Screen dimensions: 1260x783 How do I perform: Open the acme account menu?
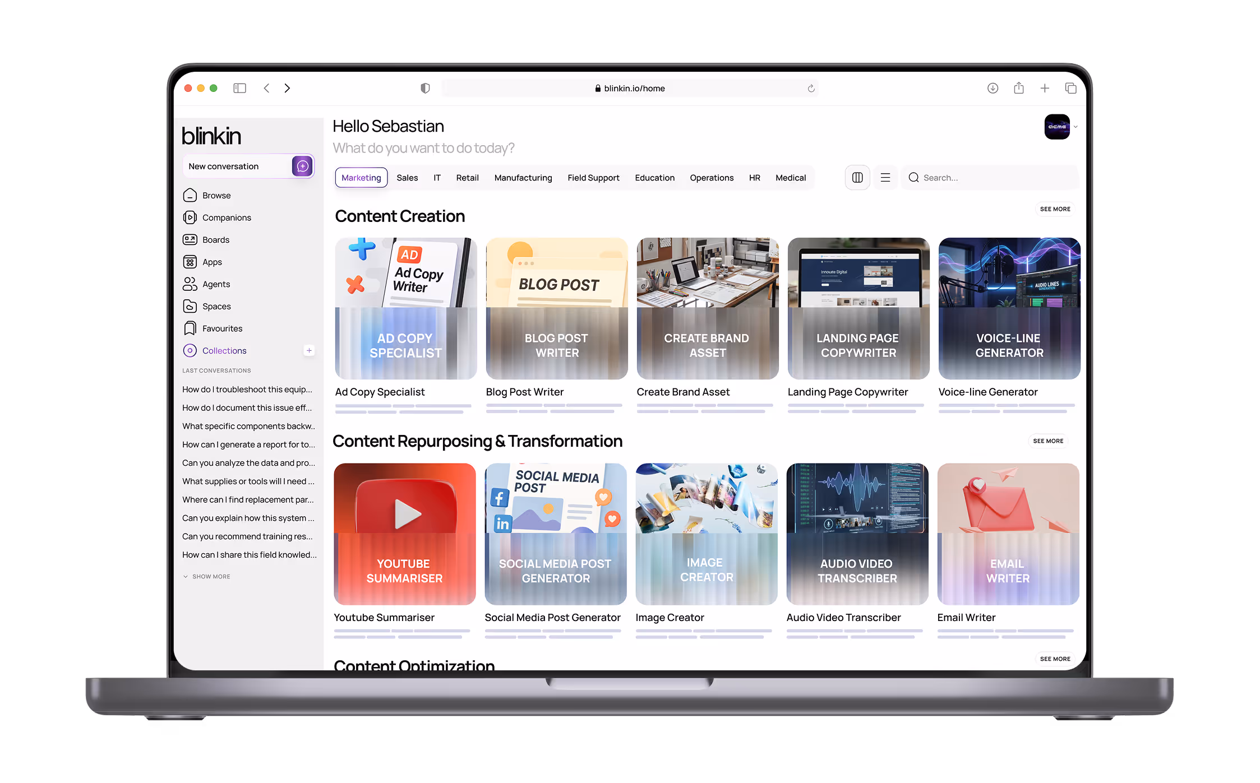(1058, 127)
